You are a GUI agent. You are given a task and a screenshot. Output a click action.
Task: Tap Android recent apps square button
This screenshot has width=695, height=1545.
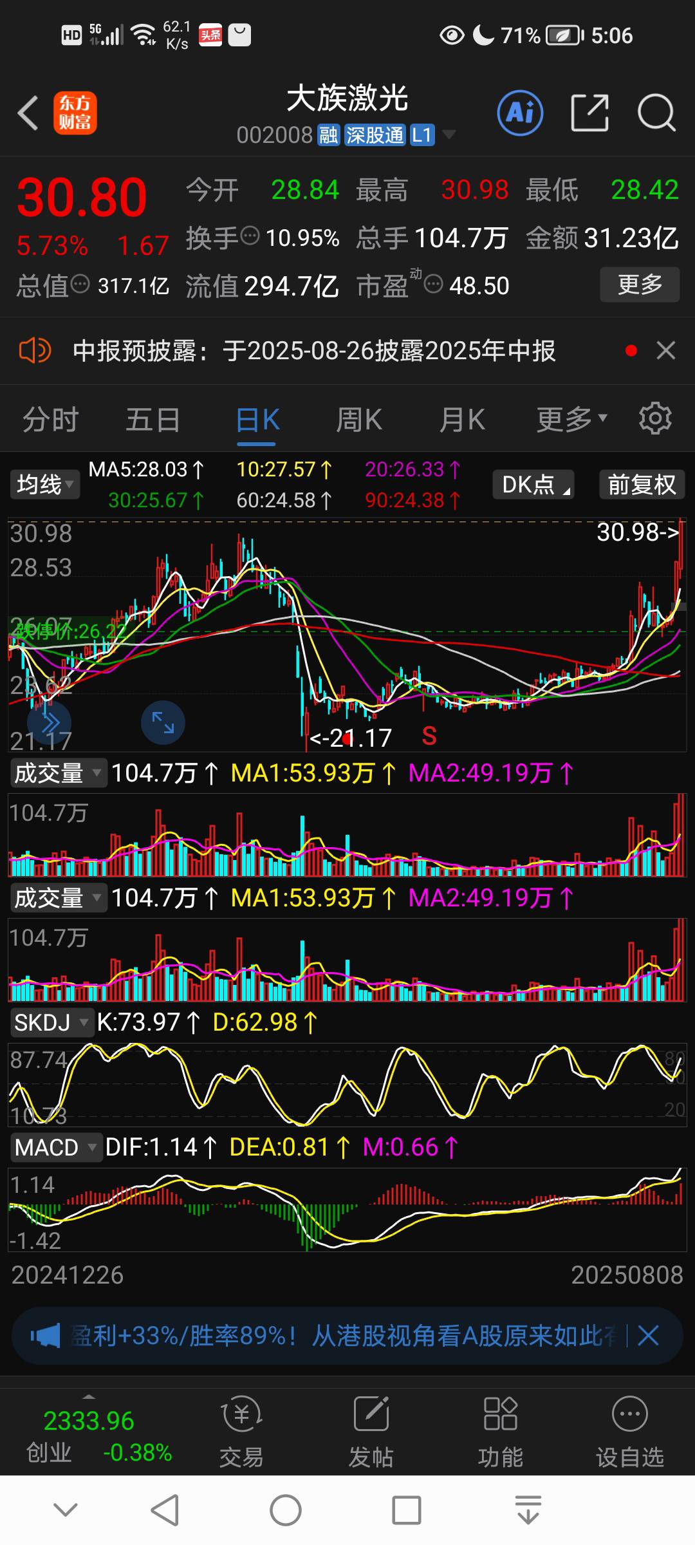407,1510
